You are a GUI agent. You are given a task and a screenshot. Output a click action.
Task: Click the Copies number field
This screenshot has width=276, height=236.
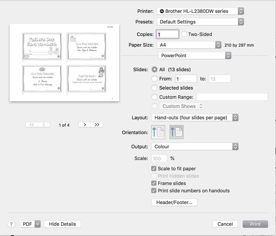click(168, 34)
